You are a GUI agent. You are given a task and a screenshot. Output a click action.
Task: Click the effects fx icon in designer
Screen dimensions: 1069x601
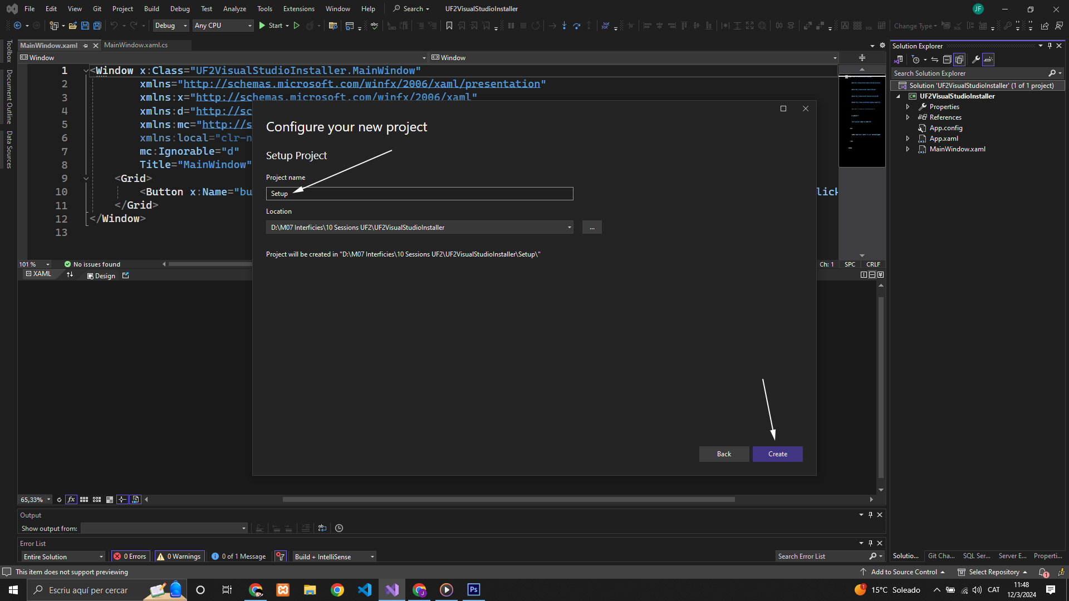pyautogui.click(x=71, y=500)
